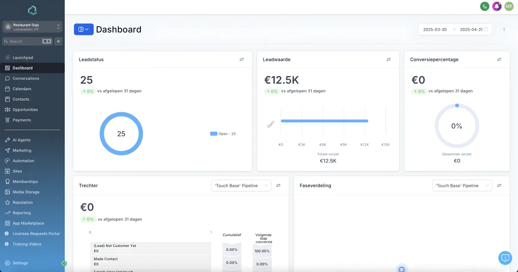The width and height of the screenshot is (518, 272).
Task: Open the Restaurant Gojo account switcher
Action: click(32, 27)
